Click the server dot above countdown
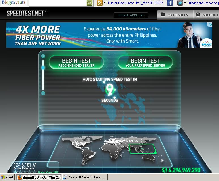This screenshot has height=181, width=219. point(104,82)
